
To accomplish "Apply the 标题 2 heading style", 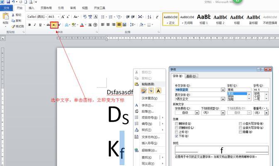I will click(x=220, y=19).
